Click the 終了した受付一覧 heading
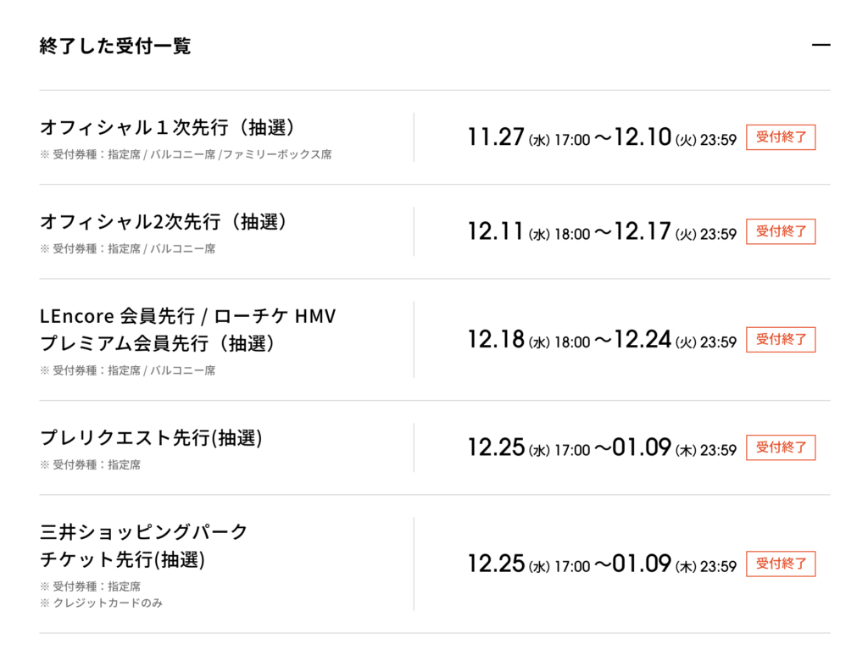The width and height of the screenshot is (868, 650). pos(115,46)
